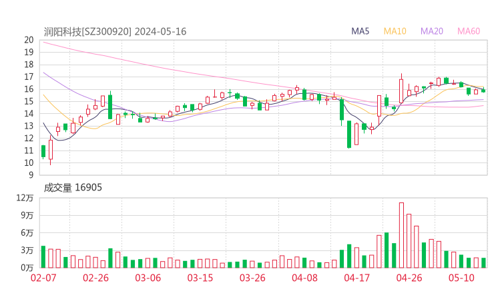This screenshot has height=293, width=494.
Task: Click the MA20 legend label
Action: [x=432, y=31]
